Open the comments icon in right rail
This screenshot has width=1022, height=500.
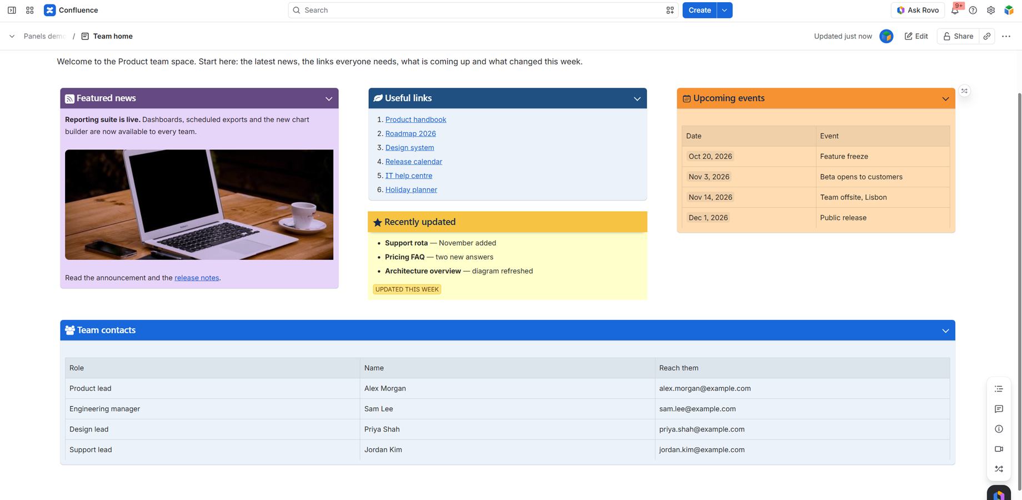(999, 409)
